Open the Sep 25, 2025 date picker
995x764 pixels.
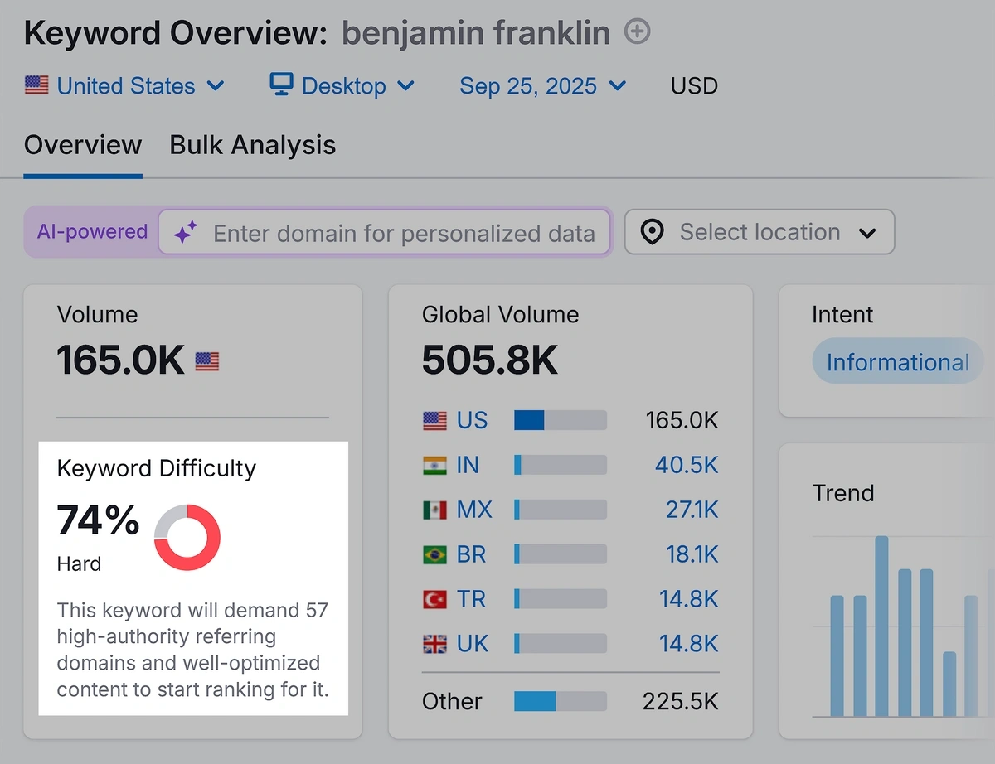point(543,85)
